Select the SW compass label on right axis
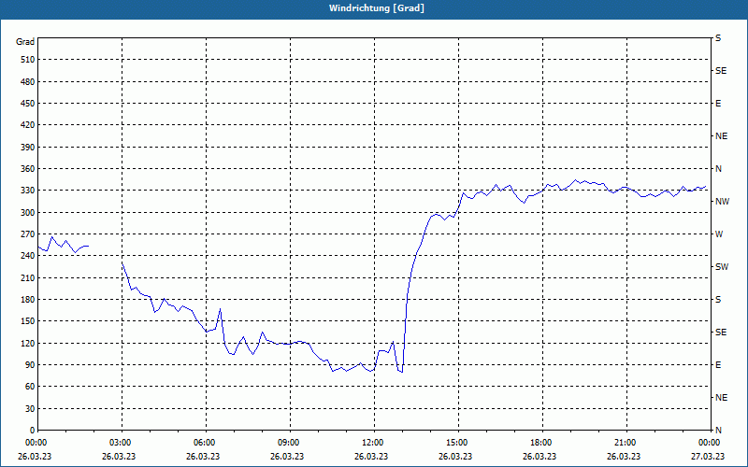This screenshot has height=467, width=748. click(x=722, y=267)
